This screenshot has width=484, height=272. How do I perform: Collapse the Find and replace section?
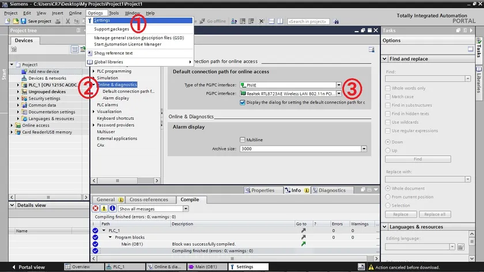pyautogui.click(x=385, y=59)
